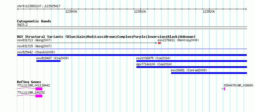Click the DGV Structural Variants track title
Screen dimensions: 255x112
coord(106,37)
